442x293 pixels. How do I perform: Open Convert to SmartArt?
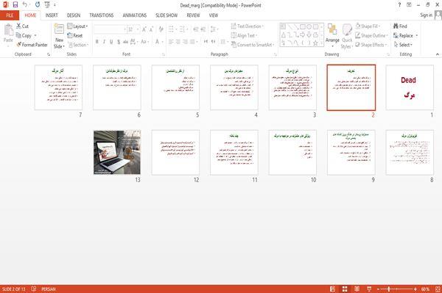253,45
